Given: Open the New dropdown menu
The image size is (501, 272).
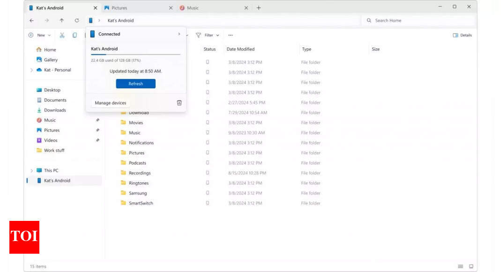Looking at the screenshot, I should [39, 35].
